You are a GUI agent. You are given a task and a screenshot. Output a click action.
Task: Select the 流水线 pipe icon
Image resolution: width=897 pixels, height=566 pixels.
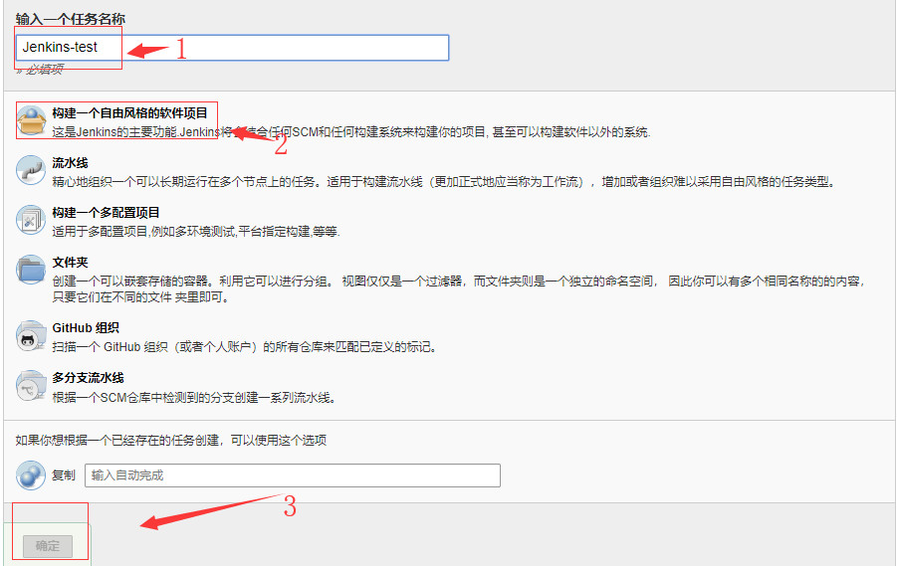point(31,170)
